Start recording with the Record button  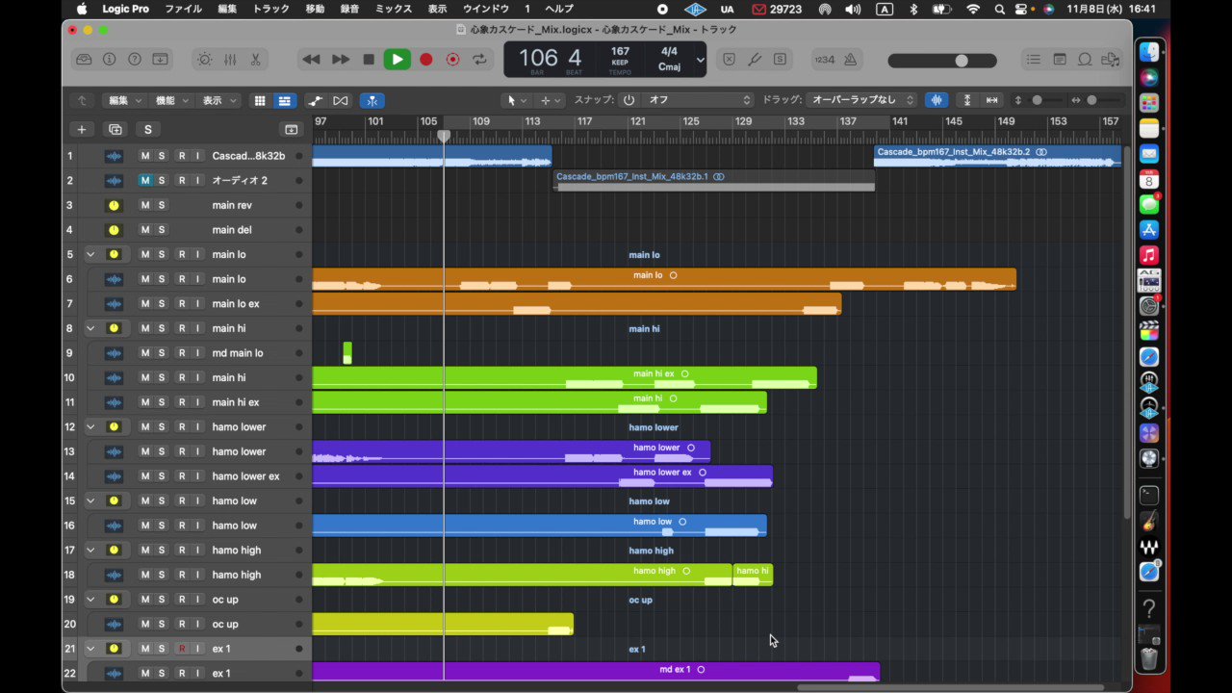point(426,60)
